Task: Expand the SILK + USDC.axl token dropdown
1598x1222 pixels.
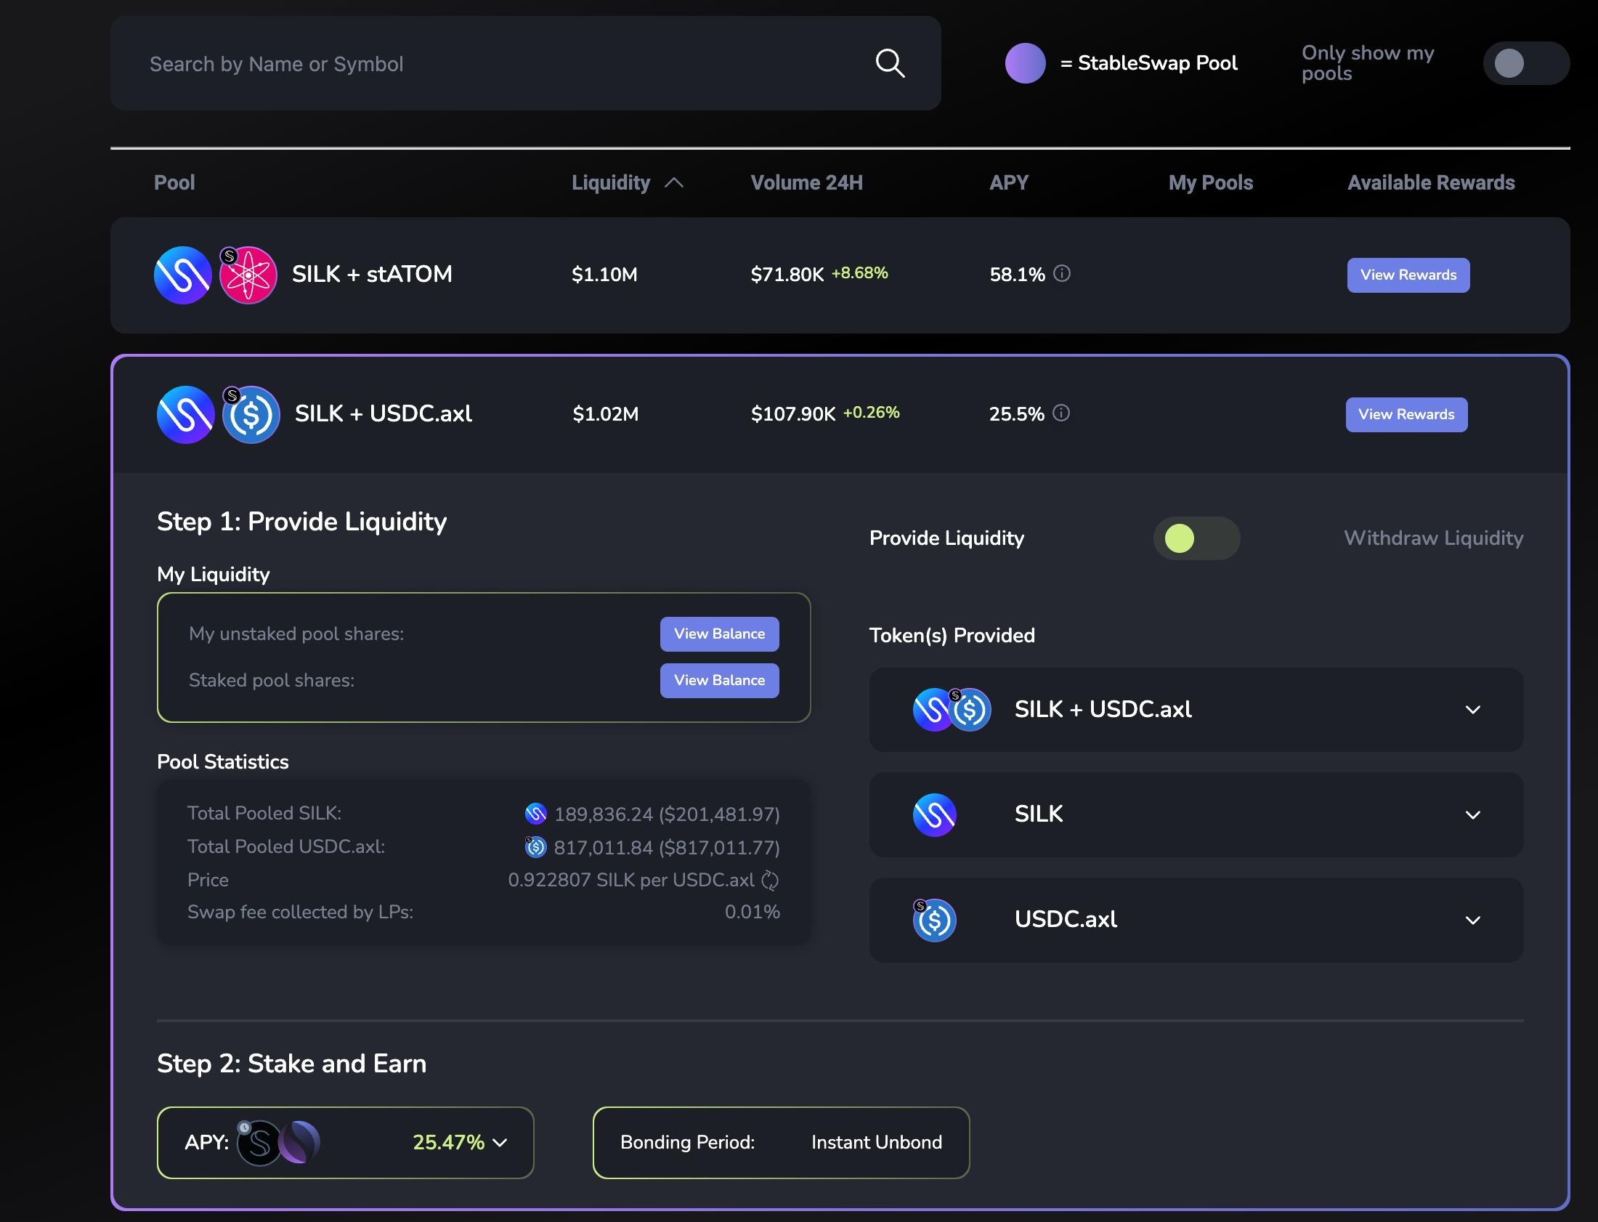Action: click(1472, 710)
